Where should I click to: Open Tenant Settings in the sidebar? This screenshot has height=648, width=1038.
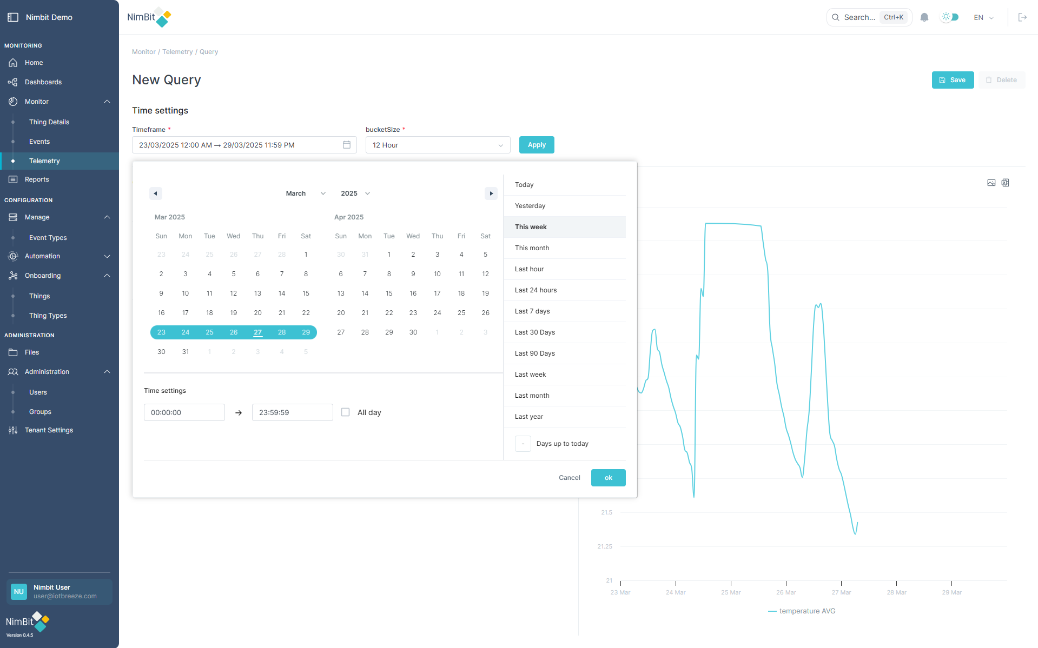[49, 430]
